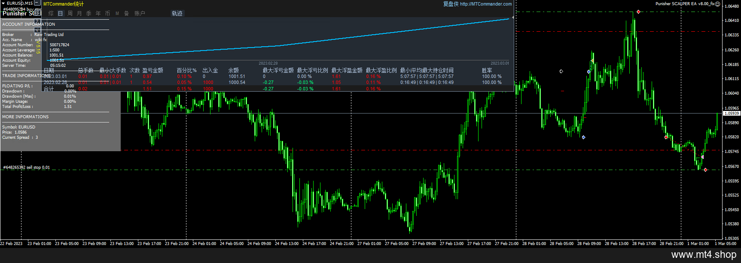Screen dimensions: 741x263
Task: Click the 合计 totals row label
Action: [x=49, y=89]
